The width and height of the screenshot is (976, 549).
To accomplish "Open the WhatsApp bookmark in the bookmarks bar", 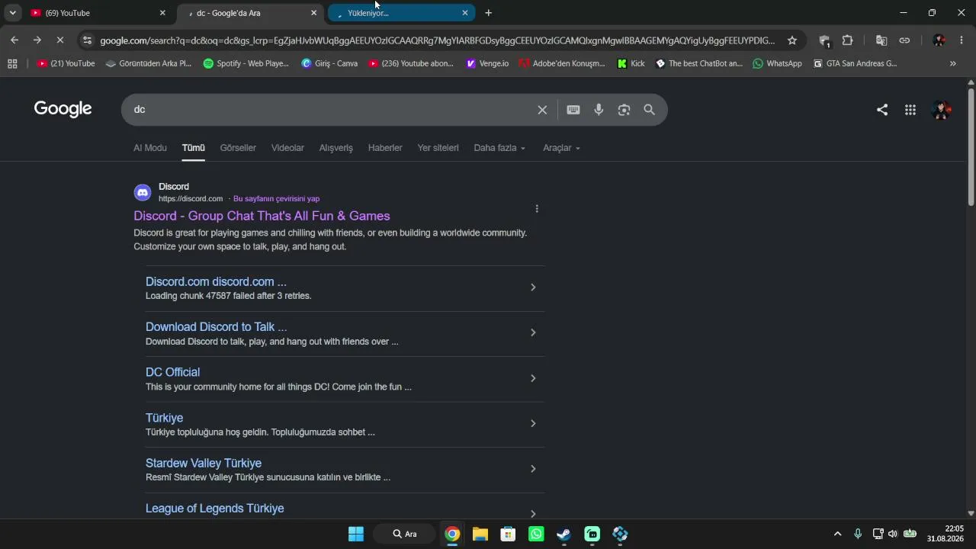I will pyautogui.click(x=777, y=64).
